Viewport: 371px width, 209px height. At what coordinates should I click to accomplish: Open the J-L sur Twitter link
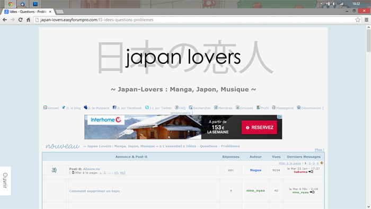click(x=161, y=108)
